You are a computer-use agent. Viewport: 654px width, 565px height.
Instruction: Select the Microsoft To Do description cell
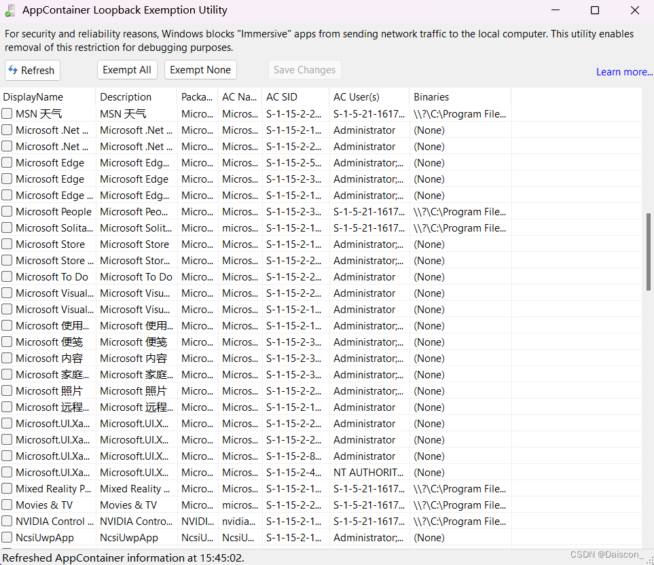point(136,277)
